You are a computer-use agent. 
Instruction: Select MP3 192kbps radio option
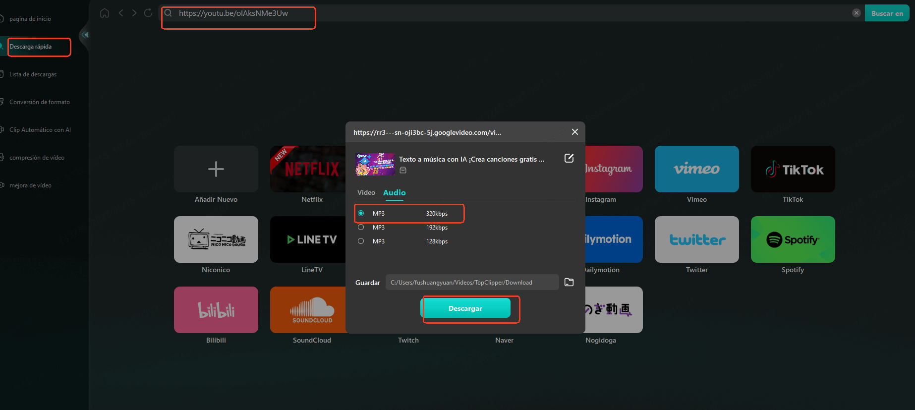pos(361,227)
